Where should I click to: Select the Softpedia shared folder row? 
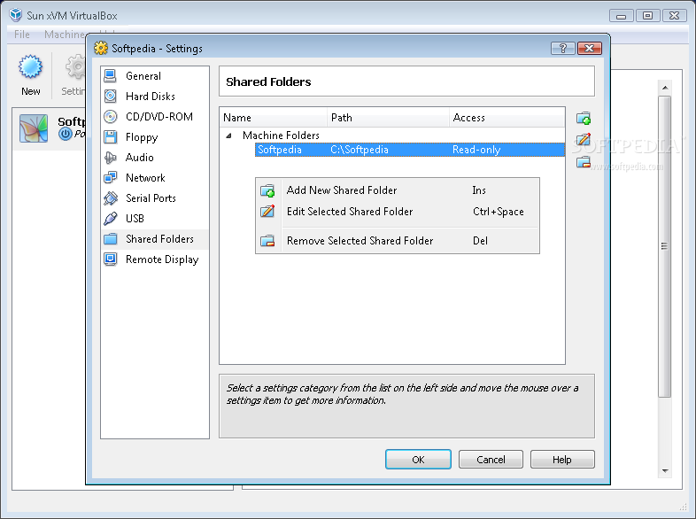pyautogui.click(x=410, y=150)
